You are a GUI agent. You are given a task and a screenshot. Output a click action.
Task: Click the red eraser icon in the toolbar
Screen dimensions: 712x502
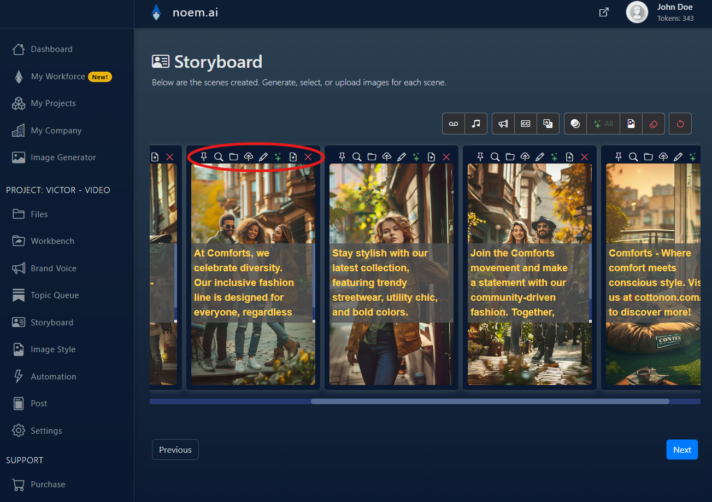[654, 124]
